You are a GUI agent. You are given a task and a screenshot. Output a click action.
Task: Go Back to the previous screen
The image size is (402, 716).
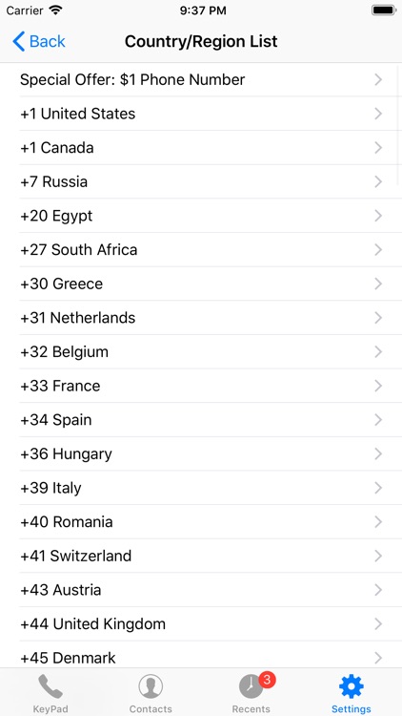tap(39, 42)
